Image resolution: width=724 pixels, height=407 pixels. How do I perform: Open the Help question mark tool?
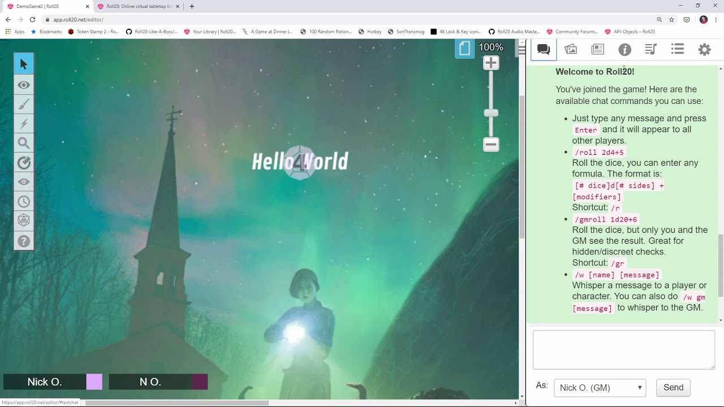(x=24, y=241)
